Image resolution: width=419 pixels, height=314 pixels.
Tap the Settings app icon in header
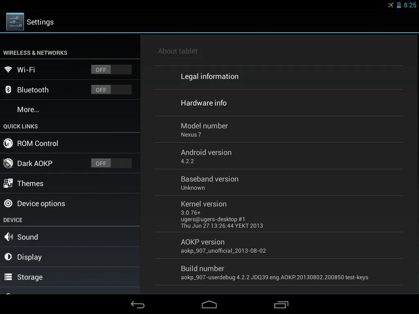15,22
